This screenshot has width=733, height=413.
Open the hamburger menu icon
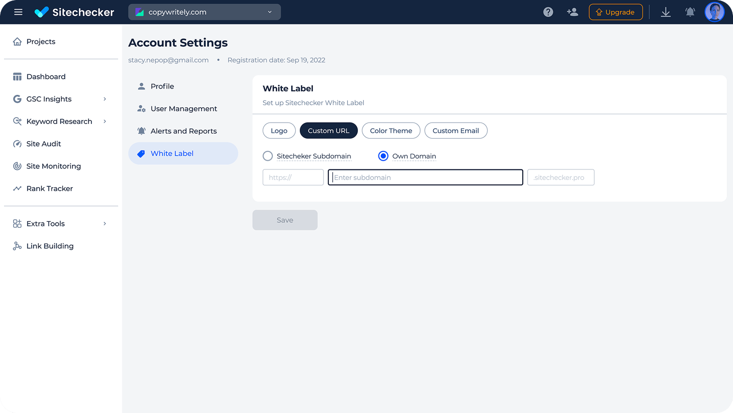(18, 12)
